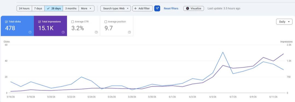295x102 pixels.
Task: Open the More date range dropdown
Action: pyautogui.click(x=87, y=8)
